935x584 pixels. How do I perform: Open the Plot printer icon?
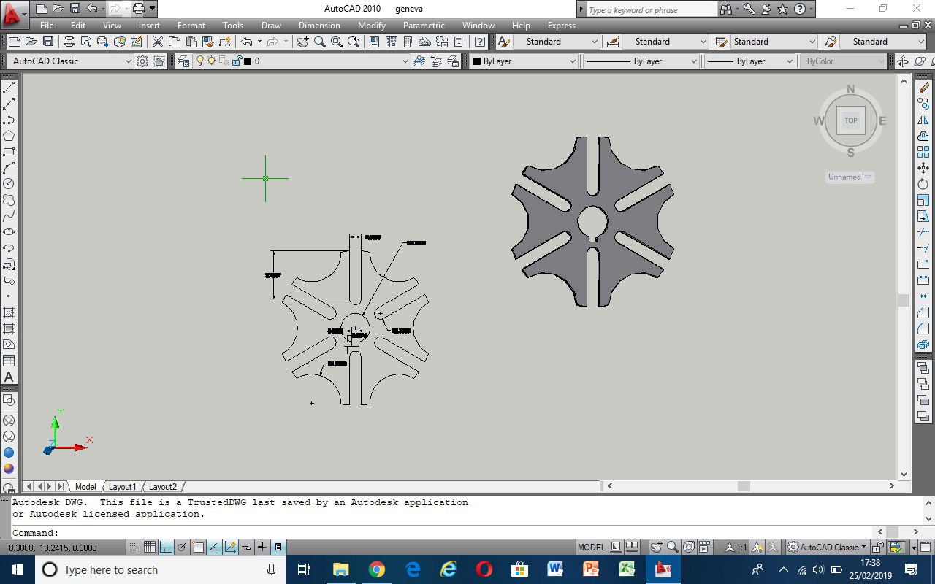69,42
